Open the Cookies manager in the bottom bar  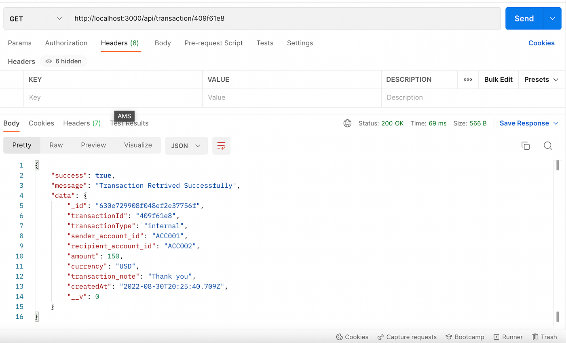[352, 337]
